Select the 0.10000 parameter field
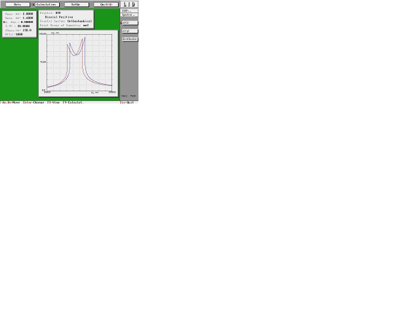This screenshot has width=420, height=315. click(x=27, y=22)
